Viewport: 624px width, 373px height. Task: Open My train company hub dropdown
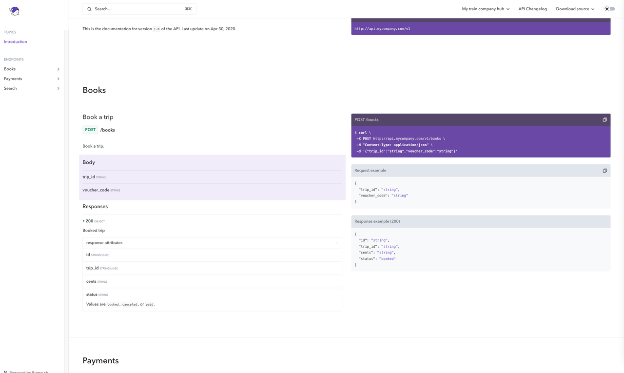click(x=486, y=9)
